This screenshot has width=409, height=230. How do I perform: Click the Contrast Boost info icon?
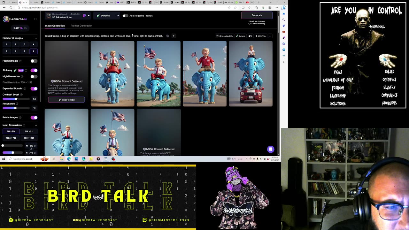21,95
